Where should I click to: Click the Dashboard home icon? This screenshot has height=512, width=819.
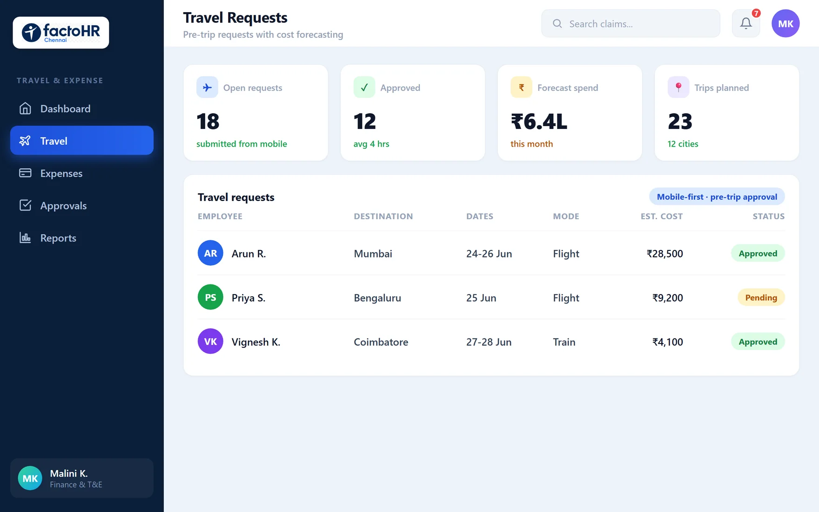[x=25, y=108]
